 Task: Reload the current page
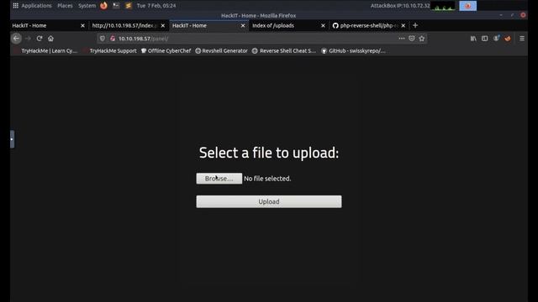40,39
